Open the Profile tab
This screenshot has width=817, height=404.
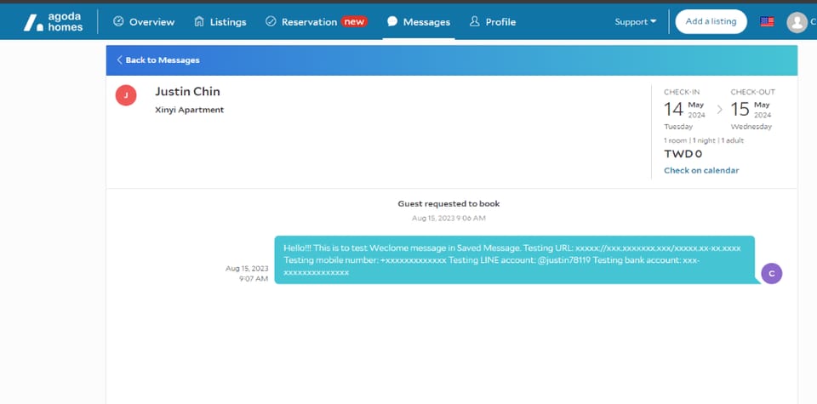[493, 22]
